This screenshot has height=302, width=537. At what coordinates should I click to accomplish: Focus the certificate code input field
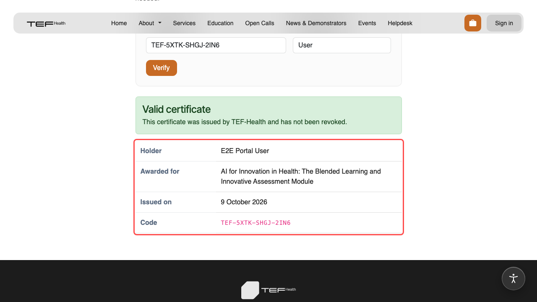[216, 45]
